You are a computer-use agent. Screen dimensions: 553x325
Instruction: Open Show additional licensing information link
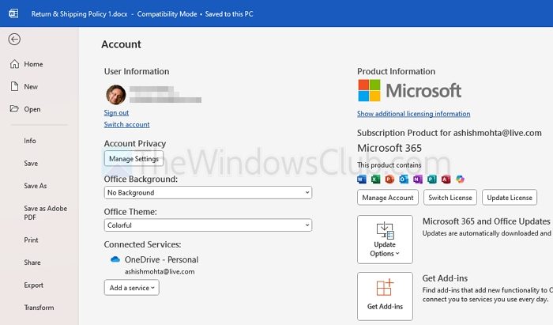pos(413,114)
